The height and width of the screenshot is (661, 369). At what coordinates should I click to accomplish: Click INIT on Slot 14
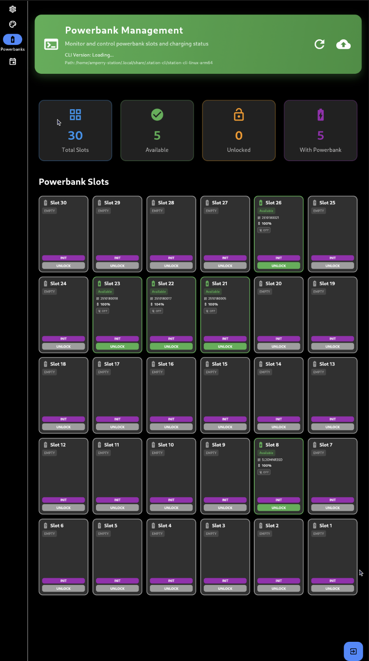click(x=279, y=419)
